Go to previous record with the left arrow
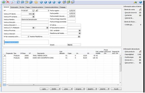Screen dimensions: 145x93 (x=45, y=2)
